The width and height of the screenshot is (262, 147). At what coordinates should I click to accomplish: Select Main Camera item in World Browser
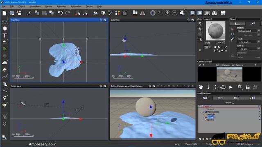click(x=213, y=112)
